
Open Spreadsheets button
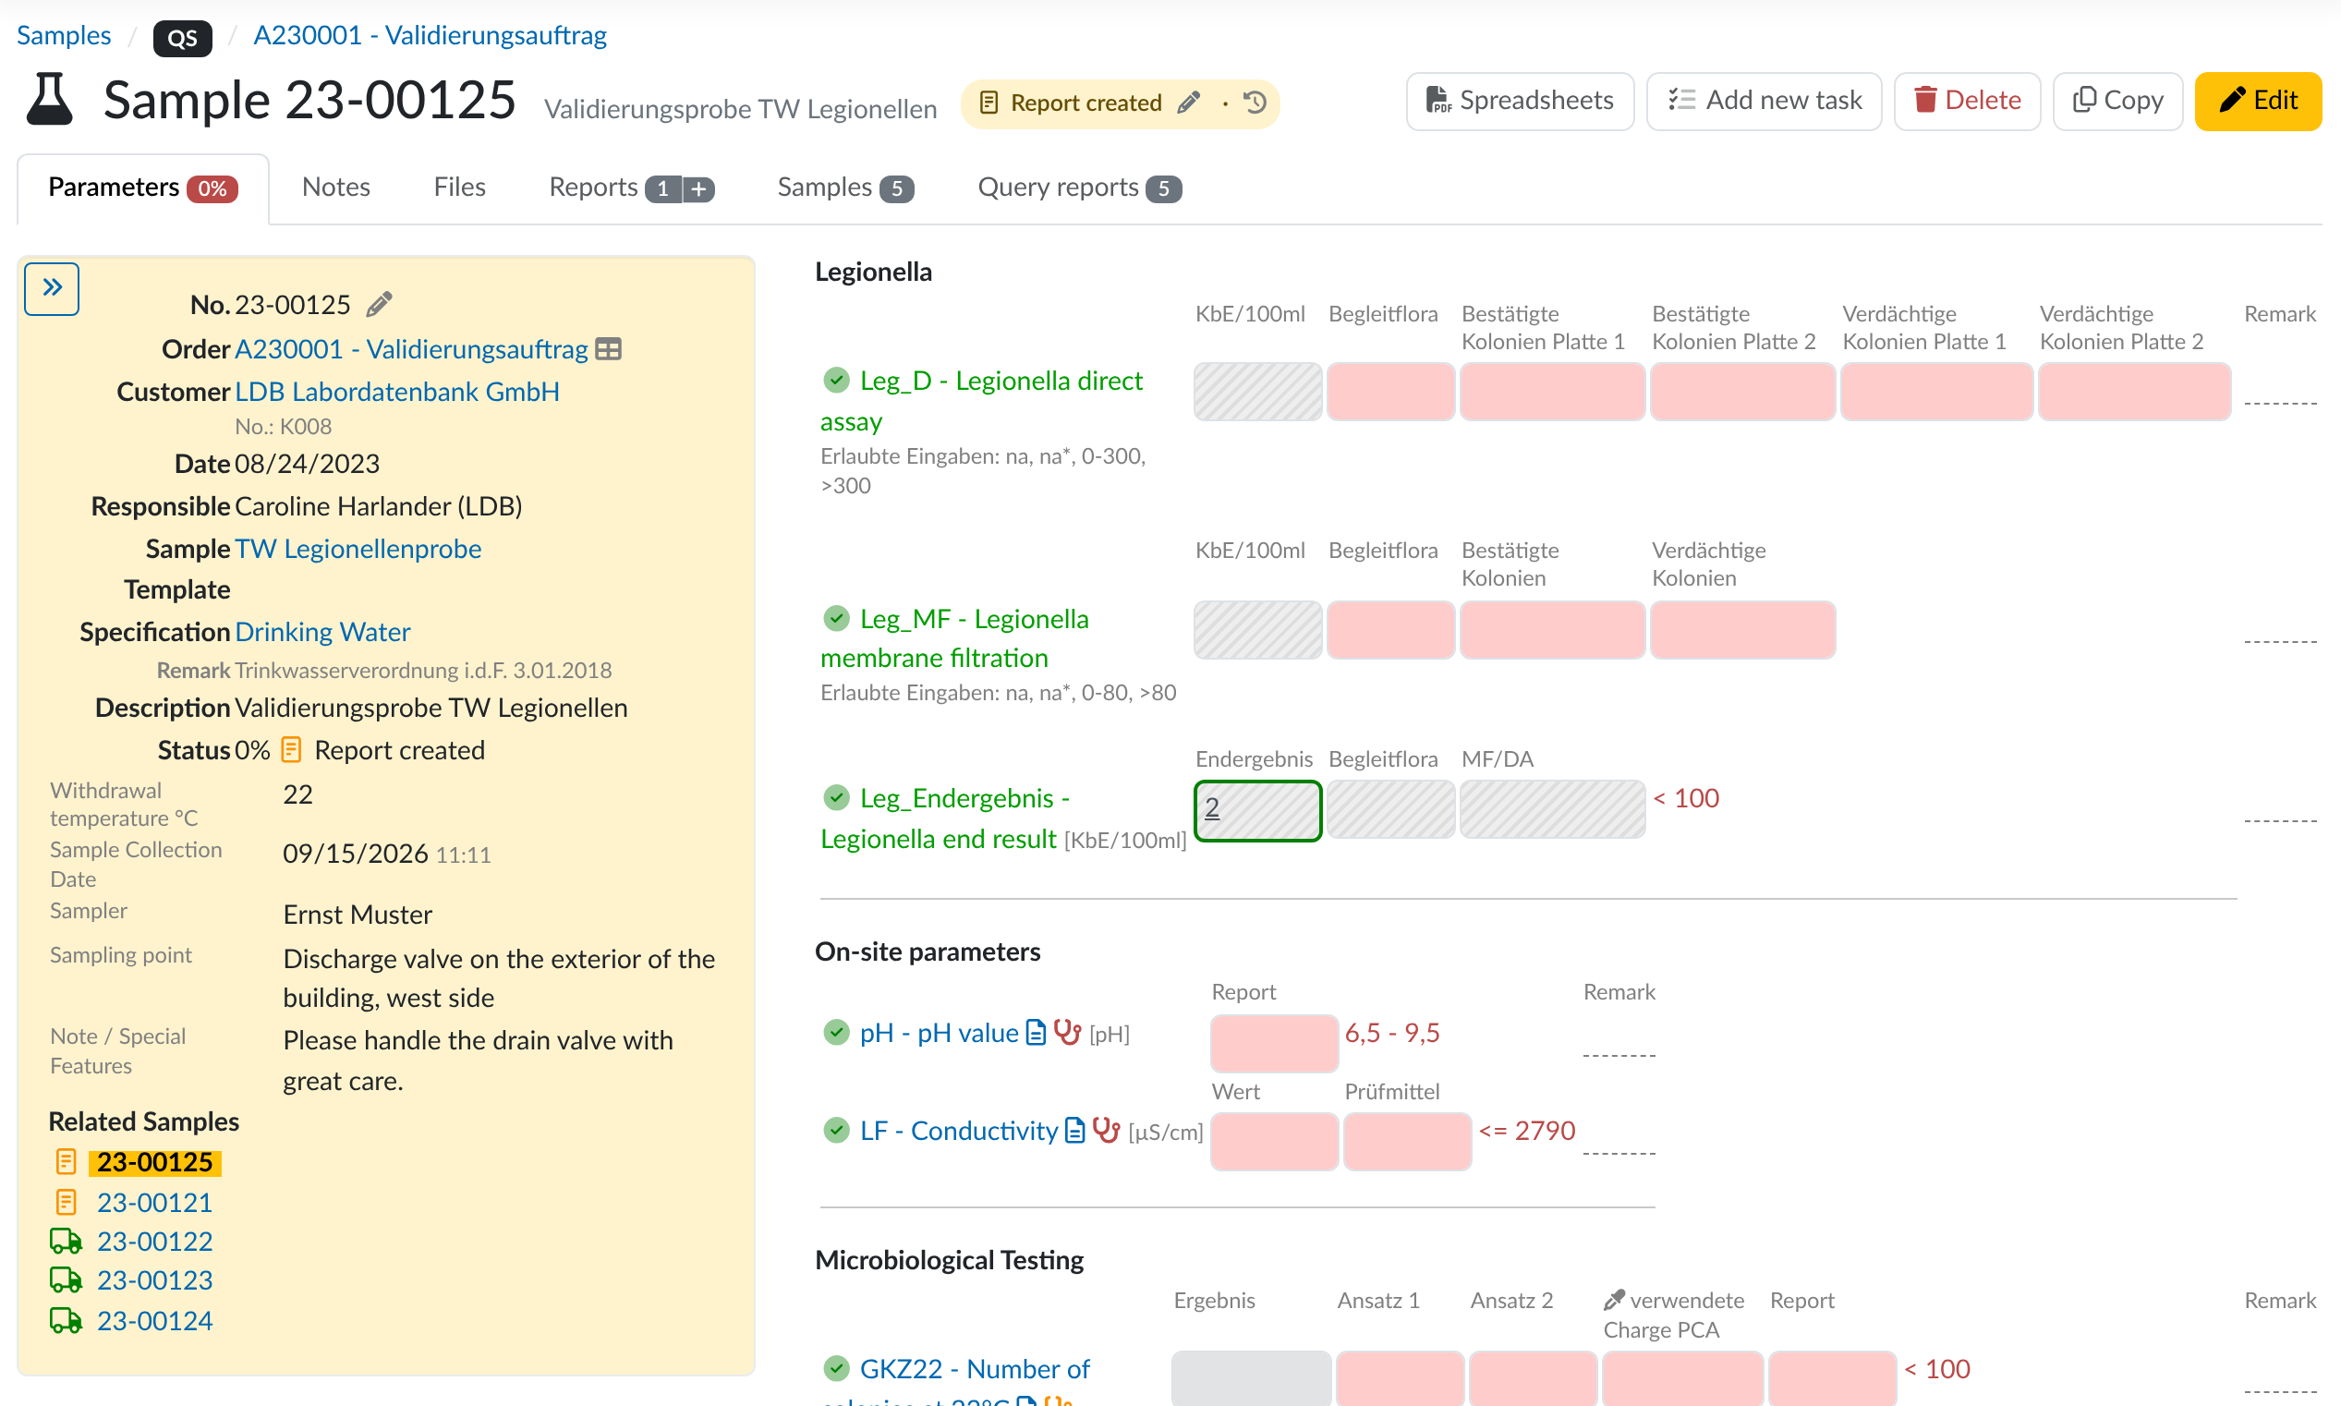1520,101
